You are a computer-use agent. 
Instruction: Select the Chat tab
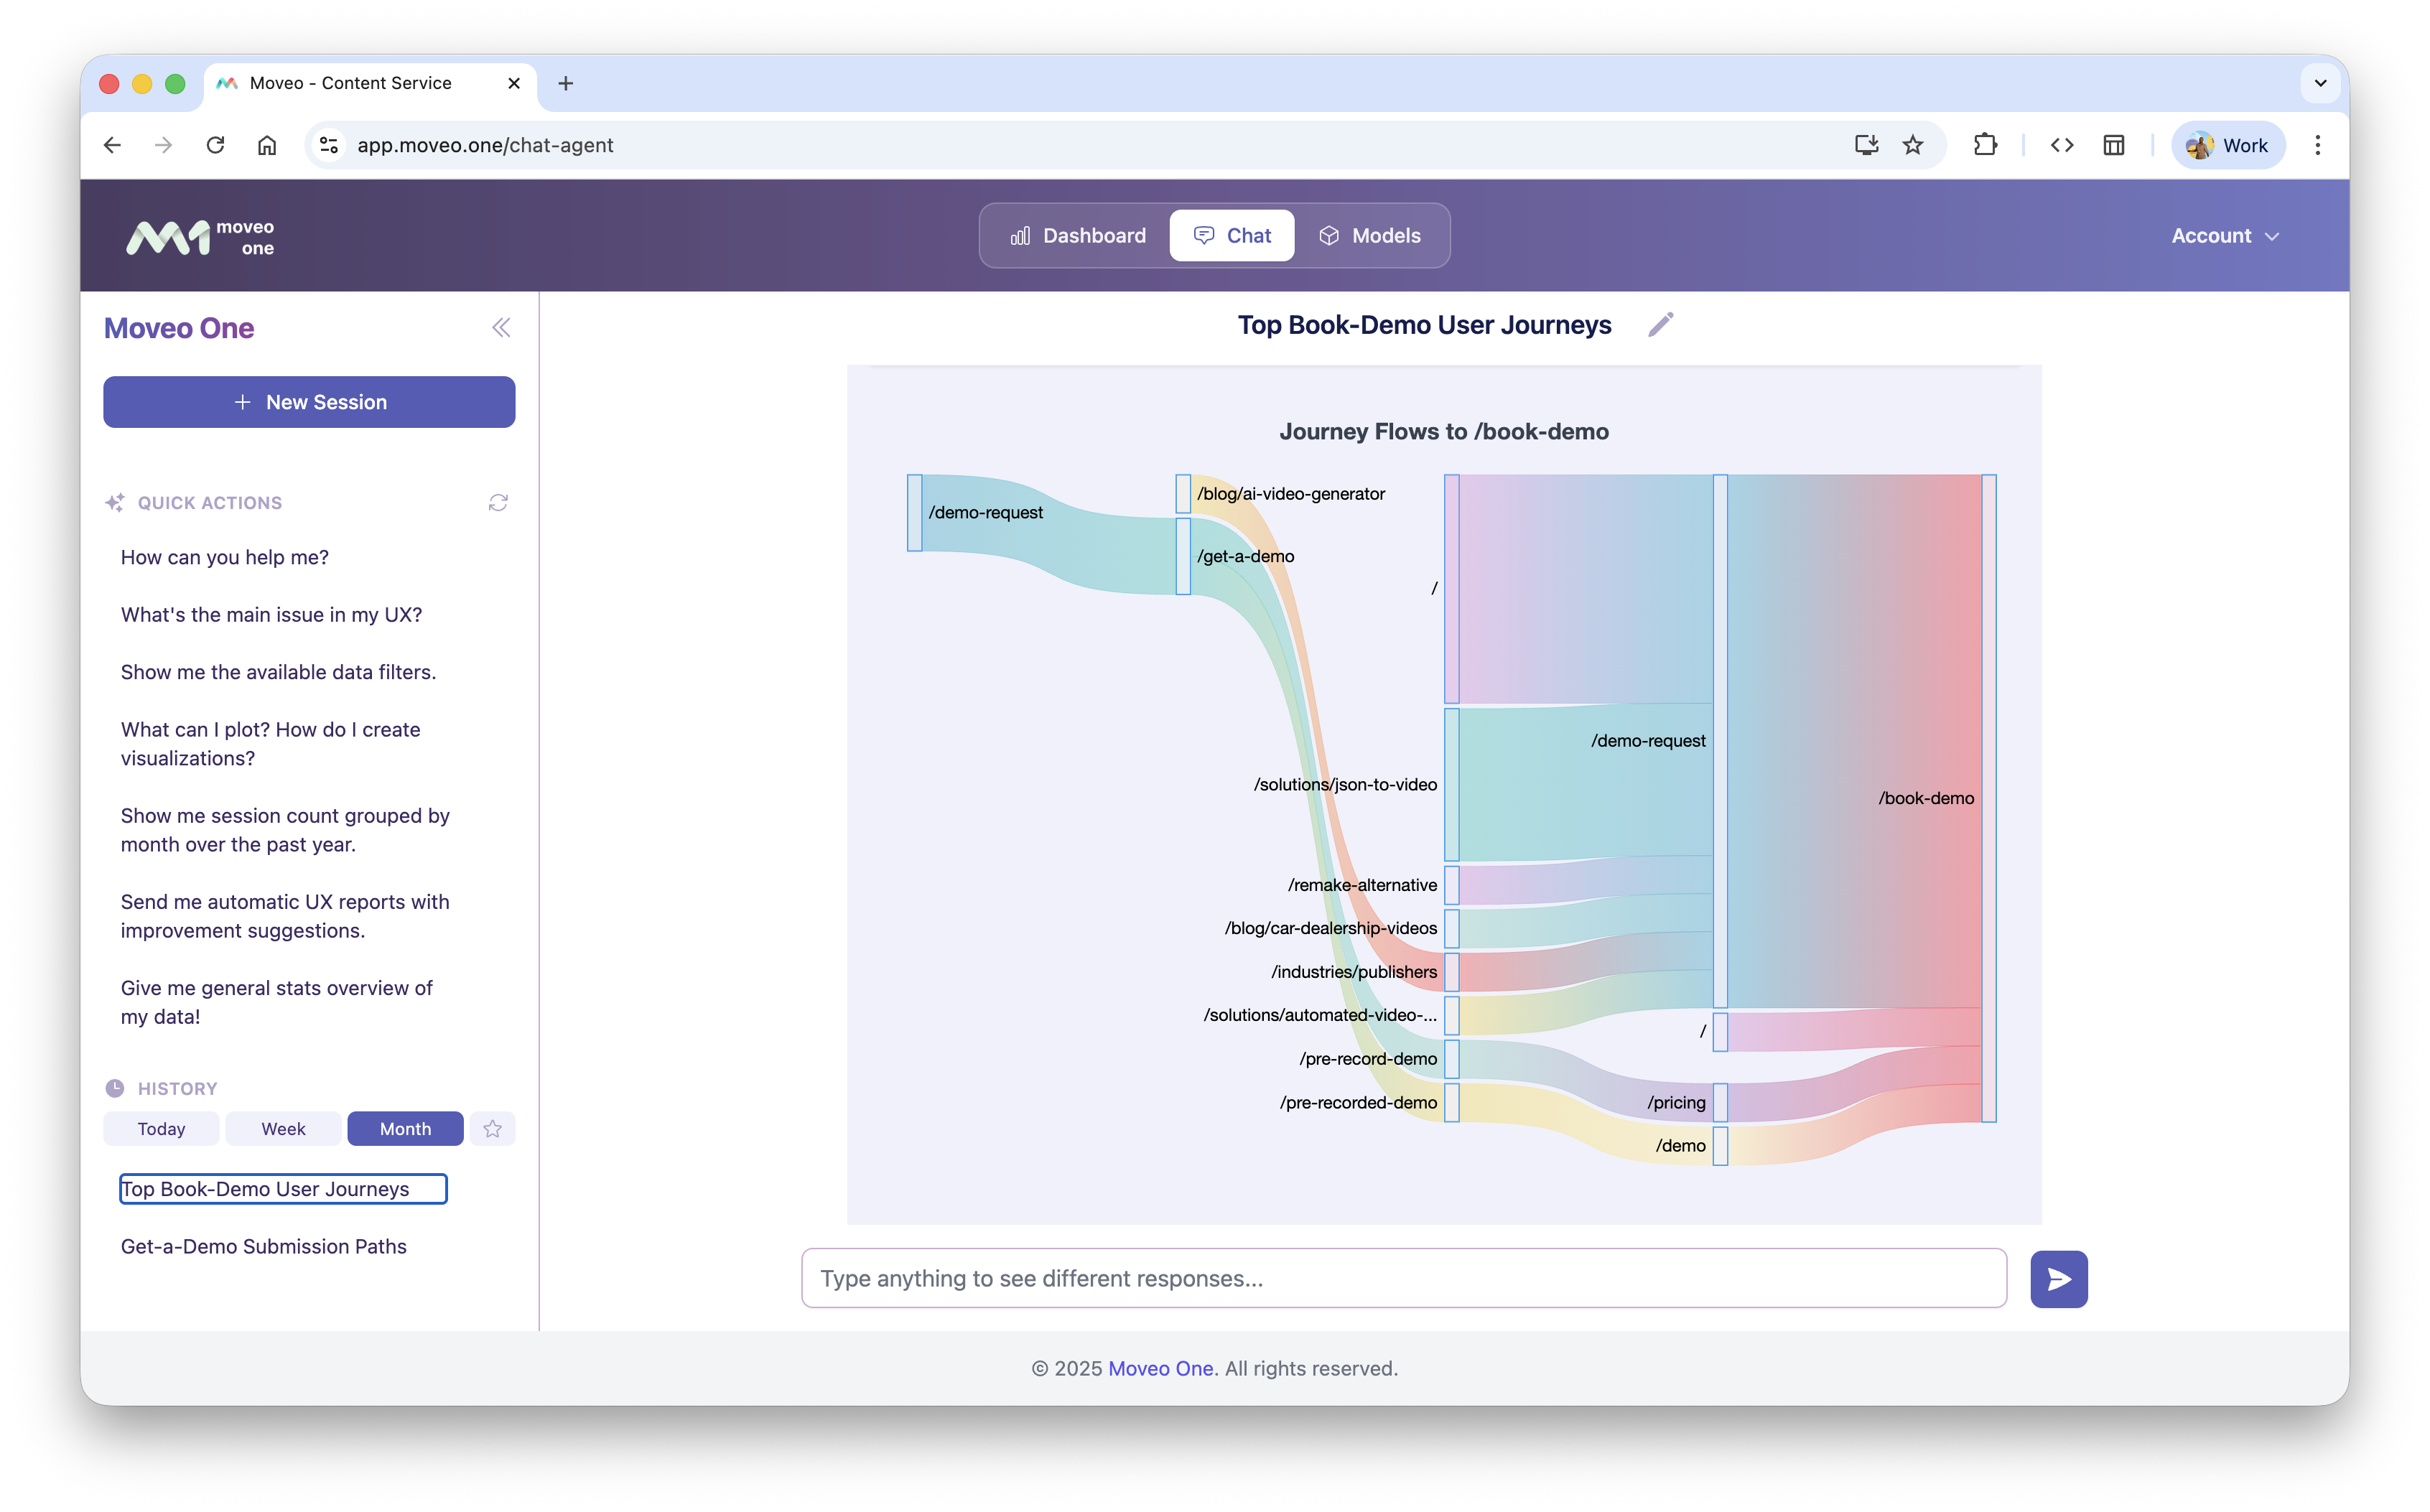(1231, 235)
